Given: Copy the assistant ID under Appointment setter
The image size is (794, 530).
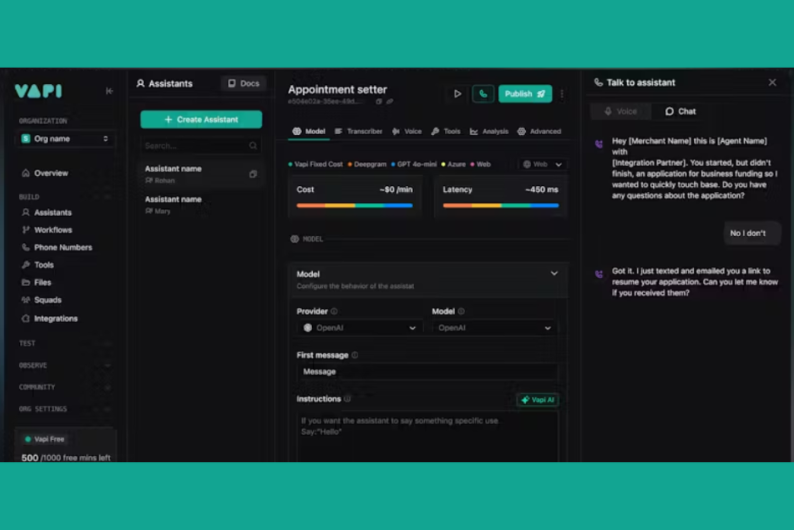Looking at the screenshot, I should click(x=379, y=101).
